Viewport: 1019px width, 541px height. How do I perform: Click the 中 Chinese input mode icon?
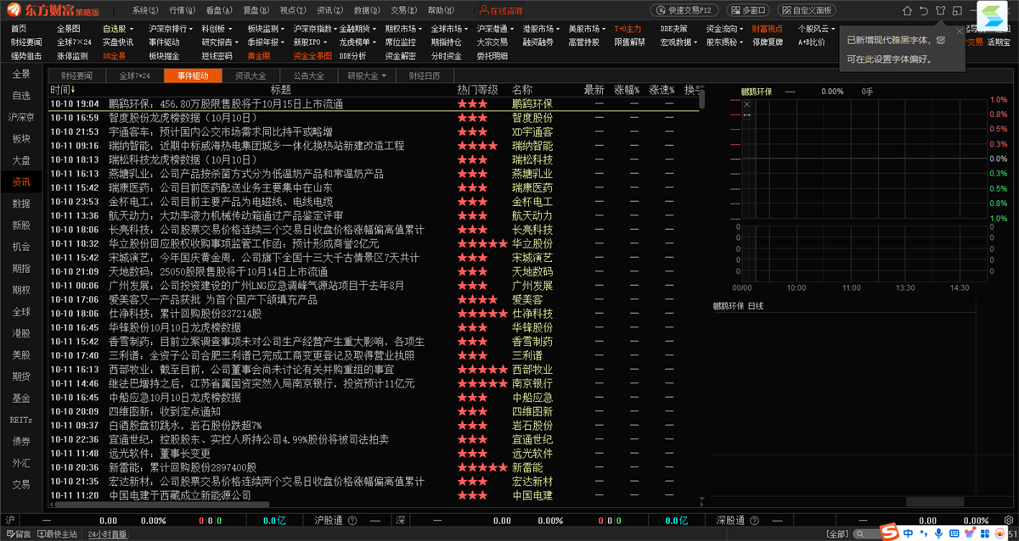click(908, 533)
